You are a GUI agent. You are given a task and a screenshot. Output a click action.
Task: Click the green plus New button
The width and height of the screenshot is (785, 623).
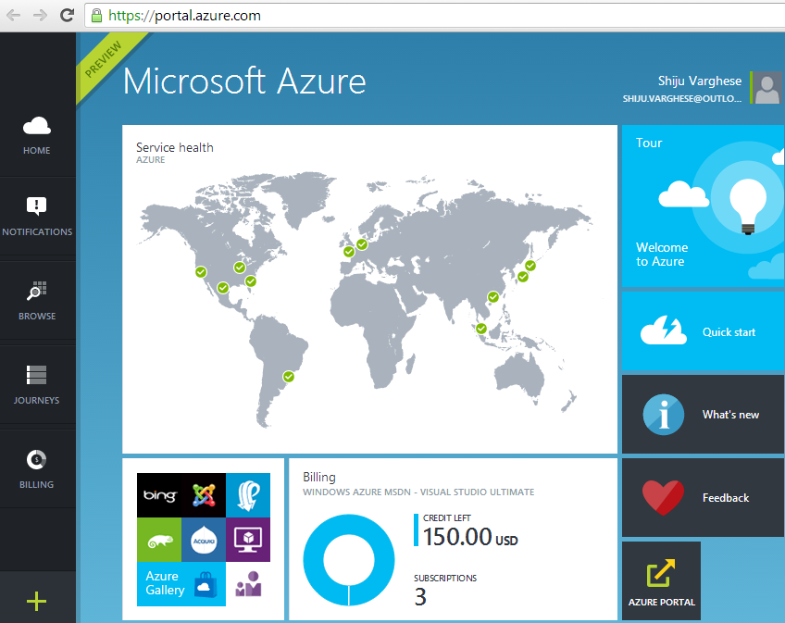36,601
